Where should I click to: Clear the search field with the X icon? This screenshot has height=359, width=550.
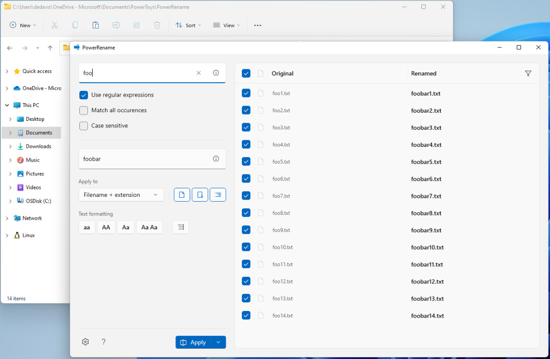point(199,73)
